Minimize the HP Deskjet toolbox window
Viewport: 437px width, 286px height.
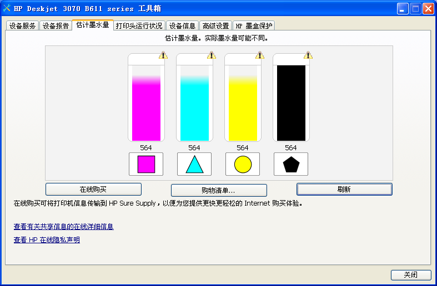click(403, 8)
